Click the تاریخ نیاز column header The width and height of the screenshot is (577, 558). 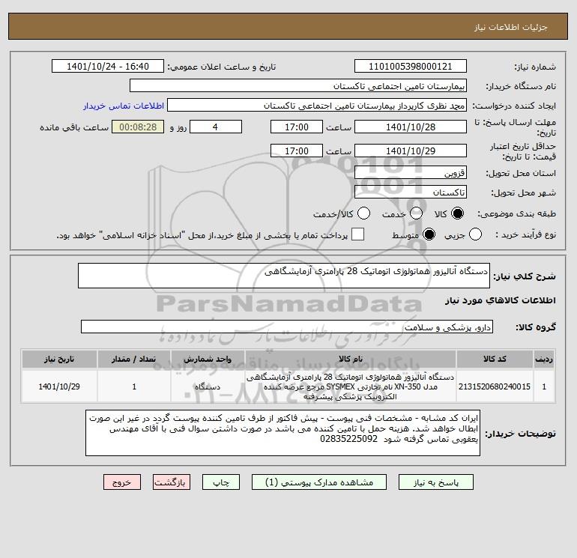tap(59, 359)
